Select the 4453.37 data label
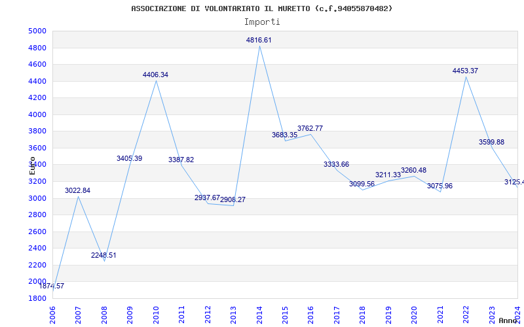Screen dimensions: 524x327 pyautogui.click(x=465, y=71)
